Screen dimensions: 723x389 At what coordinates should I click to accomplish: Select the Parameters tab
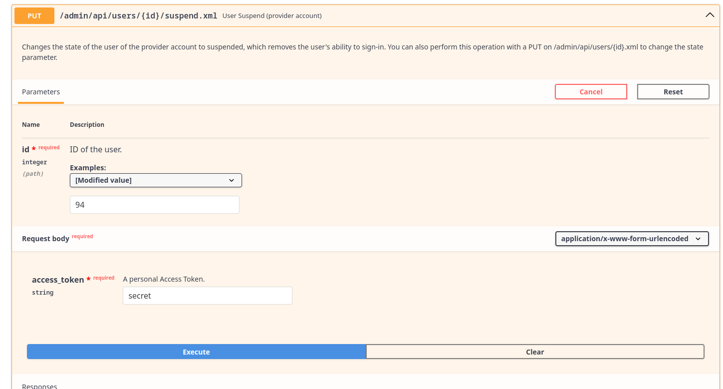point(41,92)
